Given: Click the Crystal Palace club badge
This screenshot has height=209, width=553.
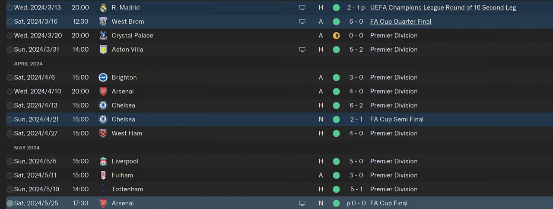Looking at the screenshot, I should point(103,36).
